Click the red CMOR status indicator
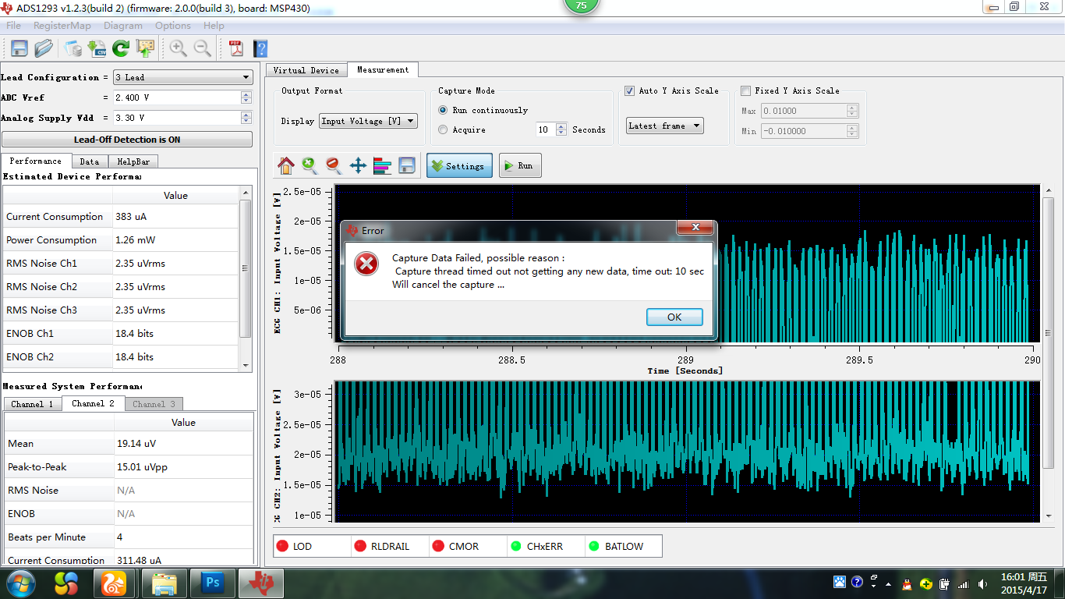 point(438,546)
